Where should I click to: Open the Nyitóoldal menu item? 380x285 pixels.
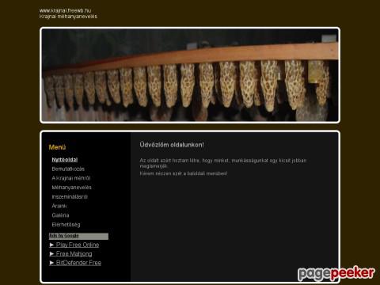[x=65, y=160]
